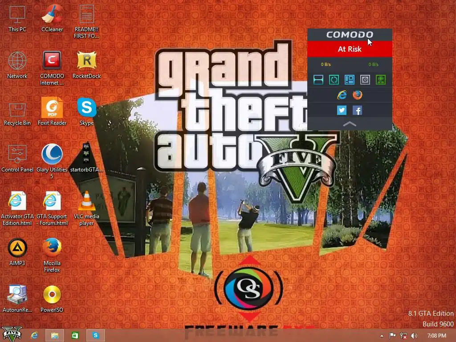The height and width of the screenshot is (342, 456).
Task: Open volume speaker icon in tray
Action: click(x=414, y=336)
